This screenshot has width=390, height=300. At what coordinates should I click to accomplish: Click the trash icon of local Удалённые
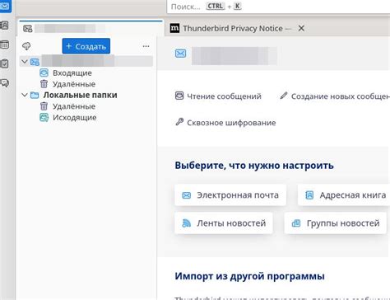44,106
